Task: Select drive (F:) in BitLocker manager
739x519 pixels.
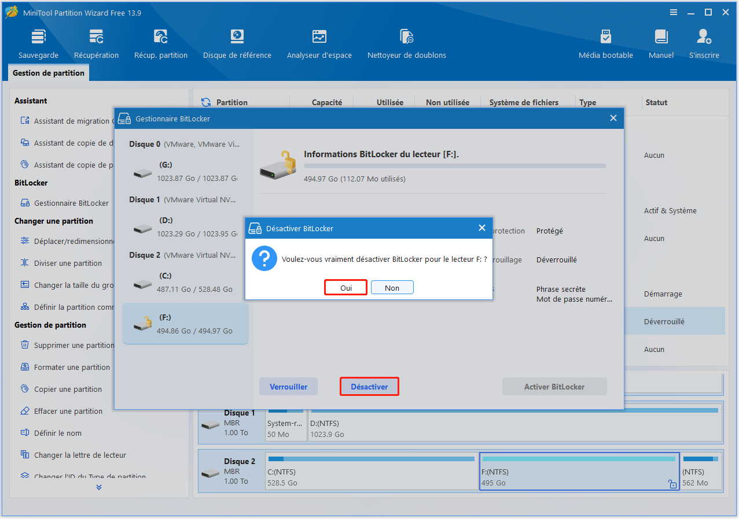Action: (x=185, y=324)
